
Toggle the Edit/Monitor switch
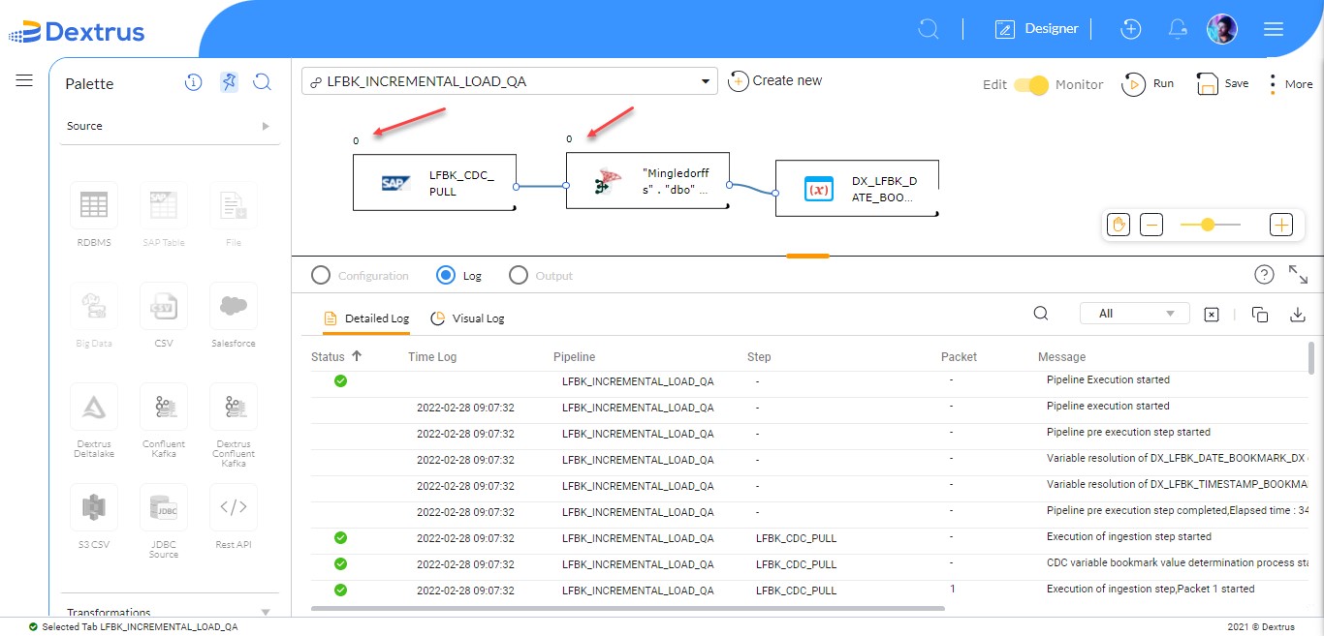1031,85
